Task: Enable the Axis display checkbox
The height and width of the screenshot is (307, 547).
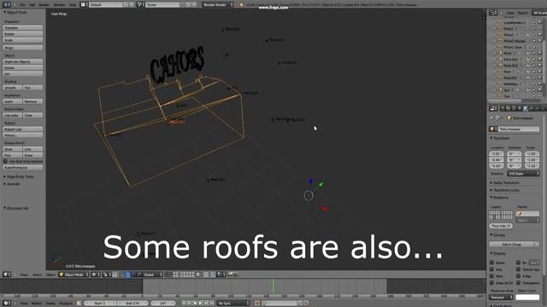Action: click(x=492, y=269)
